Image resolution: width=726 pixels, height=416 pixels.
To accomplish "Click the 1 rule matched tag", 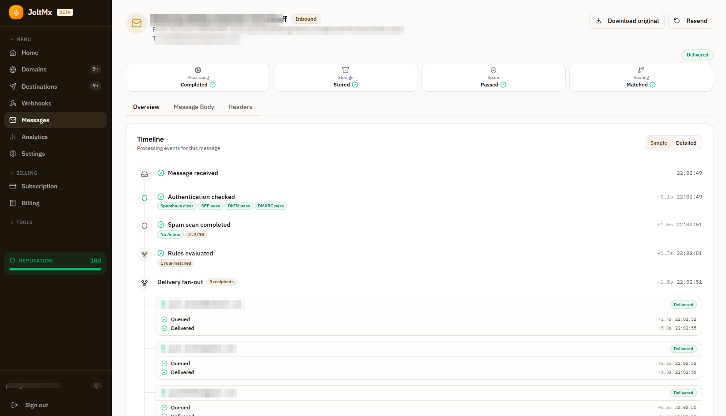I will (176, 263).
